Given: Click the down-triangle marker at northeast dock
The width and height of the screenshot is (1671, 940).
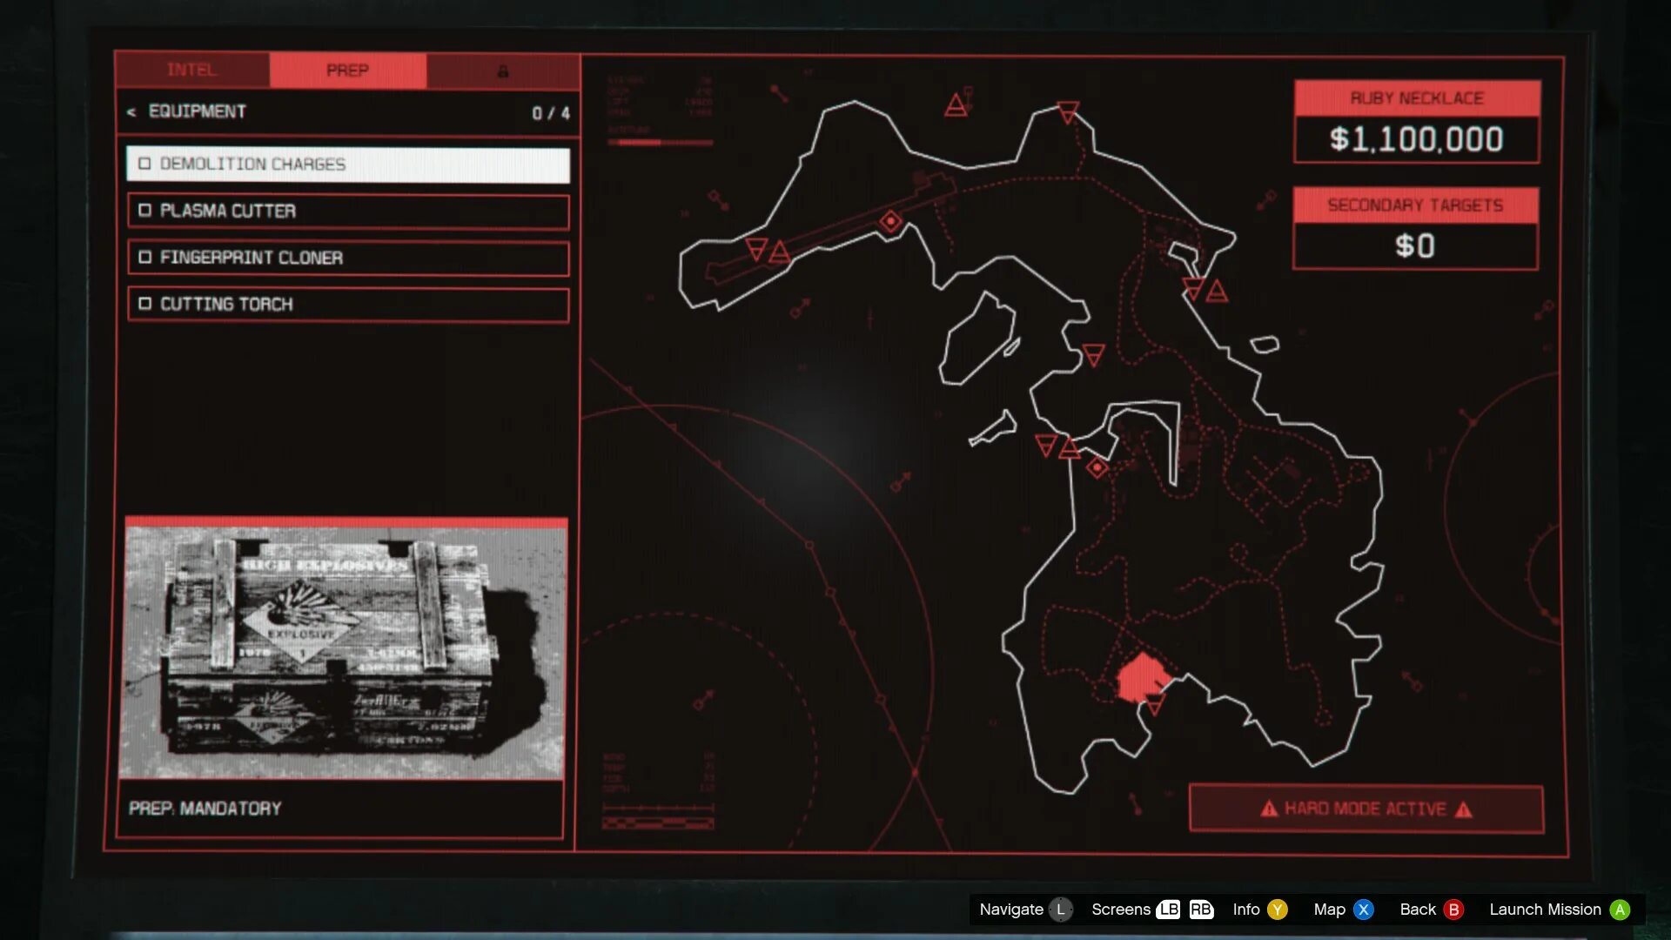Looking at the screenshot, I should (1193, 288).
